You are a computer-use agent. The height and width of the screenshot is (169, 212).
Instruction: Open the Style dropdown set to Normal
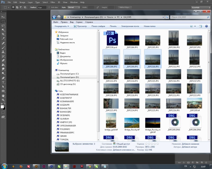[x=74, y=7]
